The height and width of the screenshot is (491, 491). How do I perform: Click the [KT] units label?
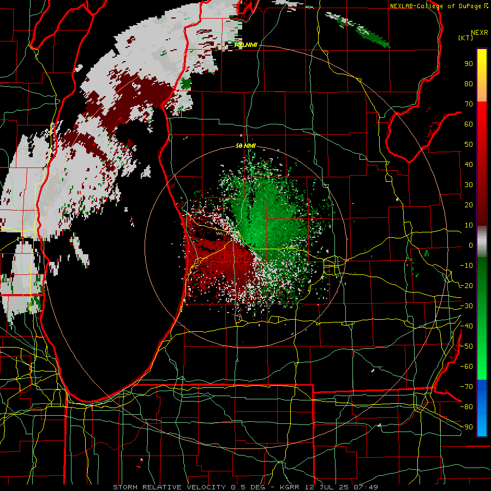[466, 38]
